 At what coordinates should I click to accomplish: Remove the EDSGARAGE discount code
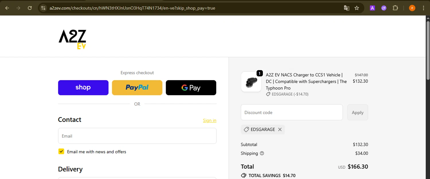(x=280, y=129)
